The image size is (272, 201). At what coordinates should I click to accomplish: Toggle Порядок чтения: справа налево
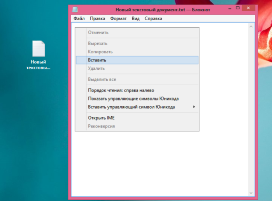click(137, 90)
